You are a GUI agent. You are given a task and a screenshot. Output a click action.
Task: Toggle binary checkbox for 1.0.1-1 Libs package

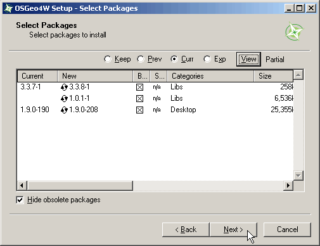point(139,98)
